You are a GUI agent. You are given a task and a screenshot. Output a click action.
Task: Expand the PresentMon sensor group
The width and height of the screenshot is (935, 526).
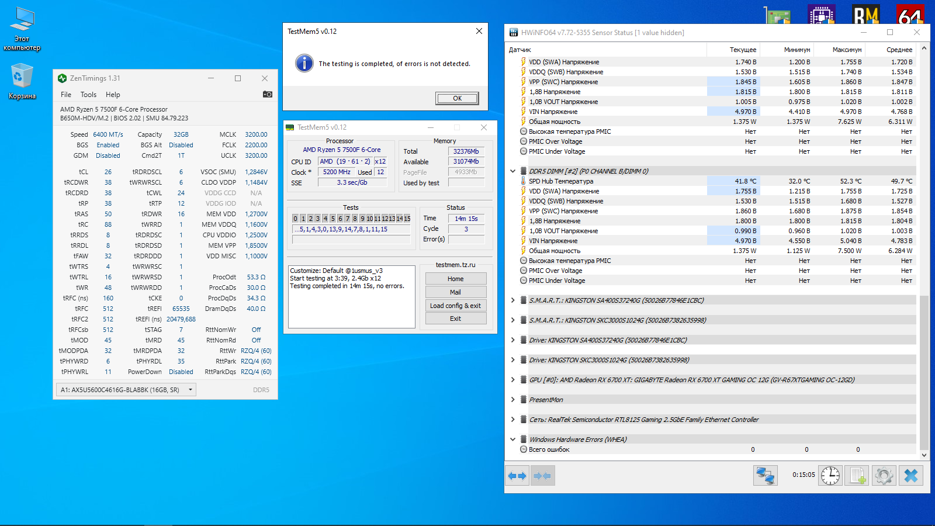point(513,400)
